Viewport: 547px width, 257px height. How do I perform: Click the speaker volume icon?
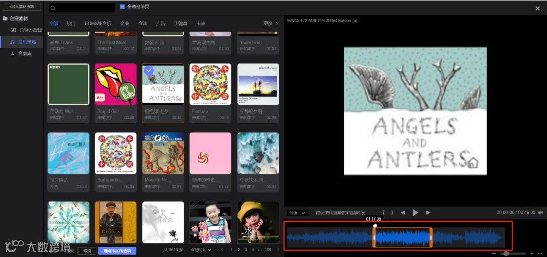point(541,213)
